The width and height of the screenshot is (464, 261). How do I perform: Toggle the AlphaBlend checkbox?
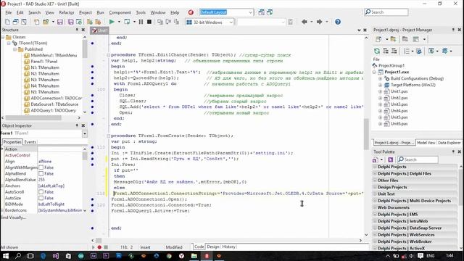(x=41, y=174)
